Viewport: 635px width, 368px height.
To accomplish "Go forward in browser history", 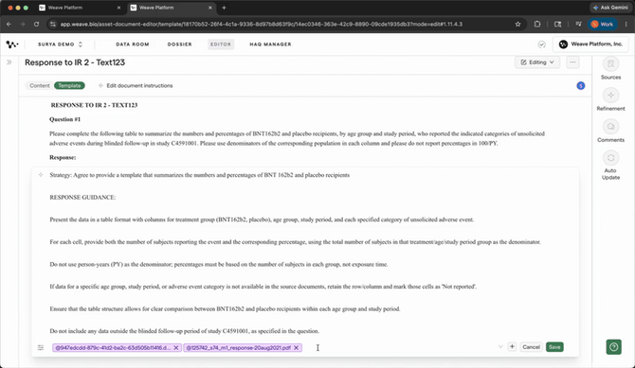I will coord(23,25).
